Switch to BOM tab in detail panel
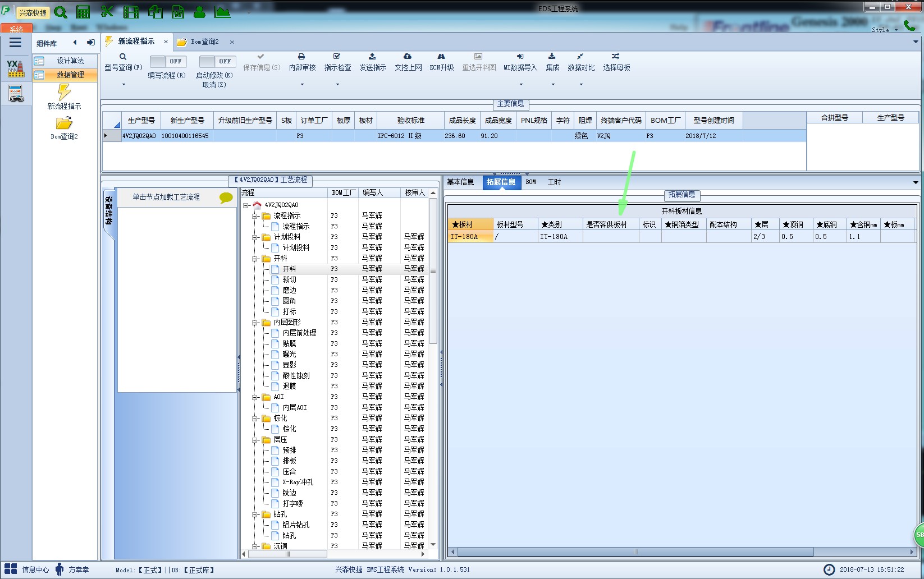The image size is (924, 579). click(530, 182)
